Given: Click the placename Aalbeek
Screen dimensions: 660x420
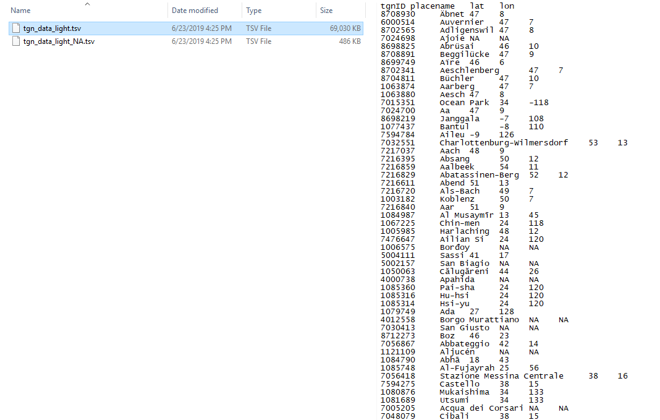Looking at the screenshot, I should [x=457, y=167].
